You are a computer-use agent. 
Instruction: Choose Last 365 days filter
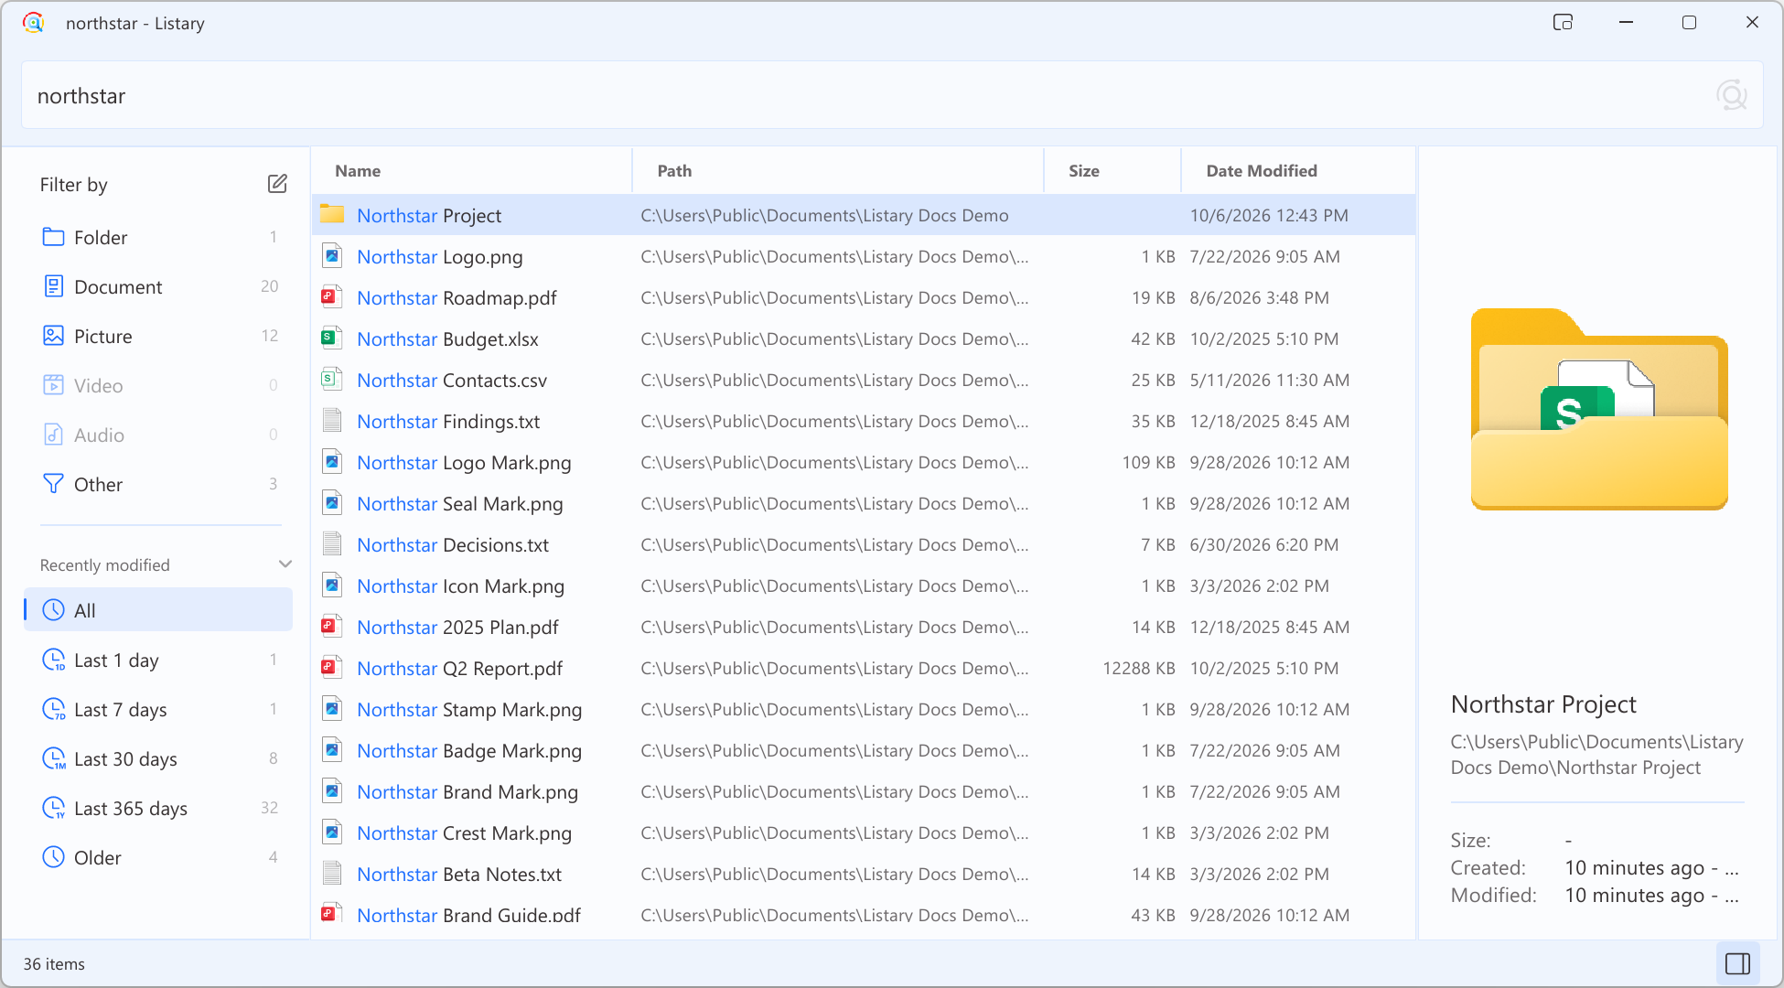click(158, 809)
